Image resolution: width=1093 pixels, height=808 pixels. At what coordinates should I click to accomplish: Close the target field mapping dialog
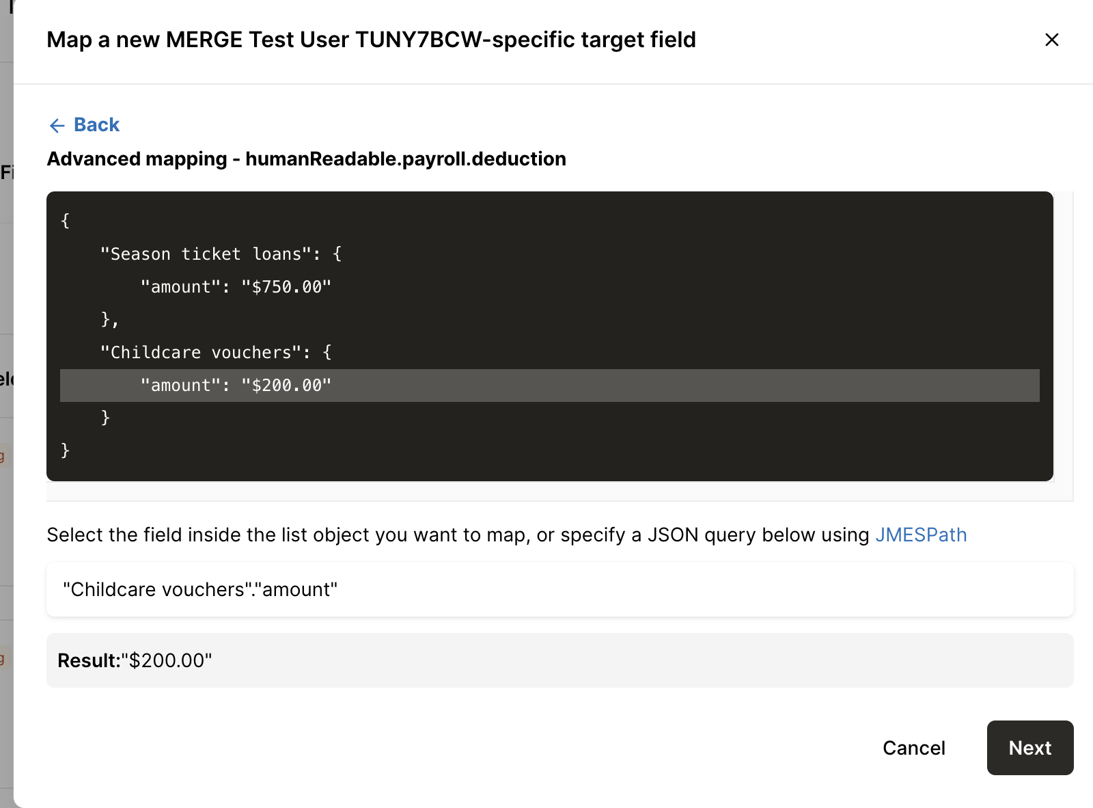pos(1052,40)
